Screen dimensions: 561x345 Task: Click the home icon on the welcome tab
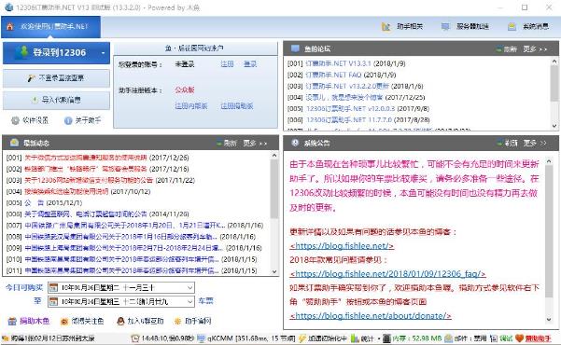(x=9, y=26)
